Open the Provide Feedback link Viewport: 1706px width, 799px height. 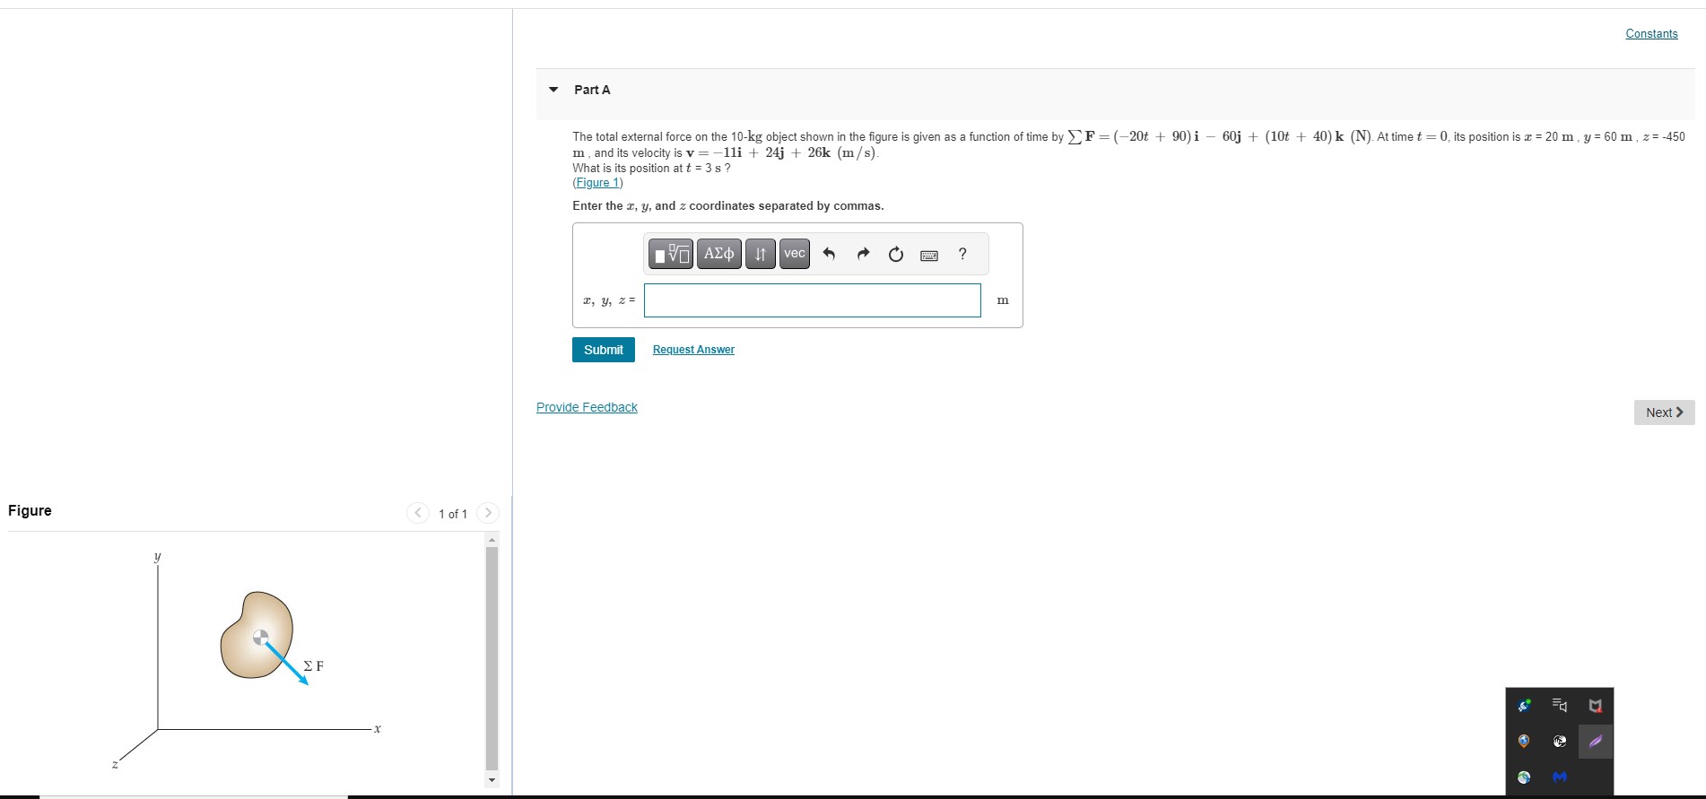pos(587,407)
